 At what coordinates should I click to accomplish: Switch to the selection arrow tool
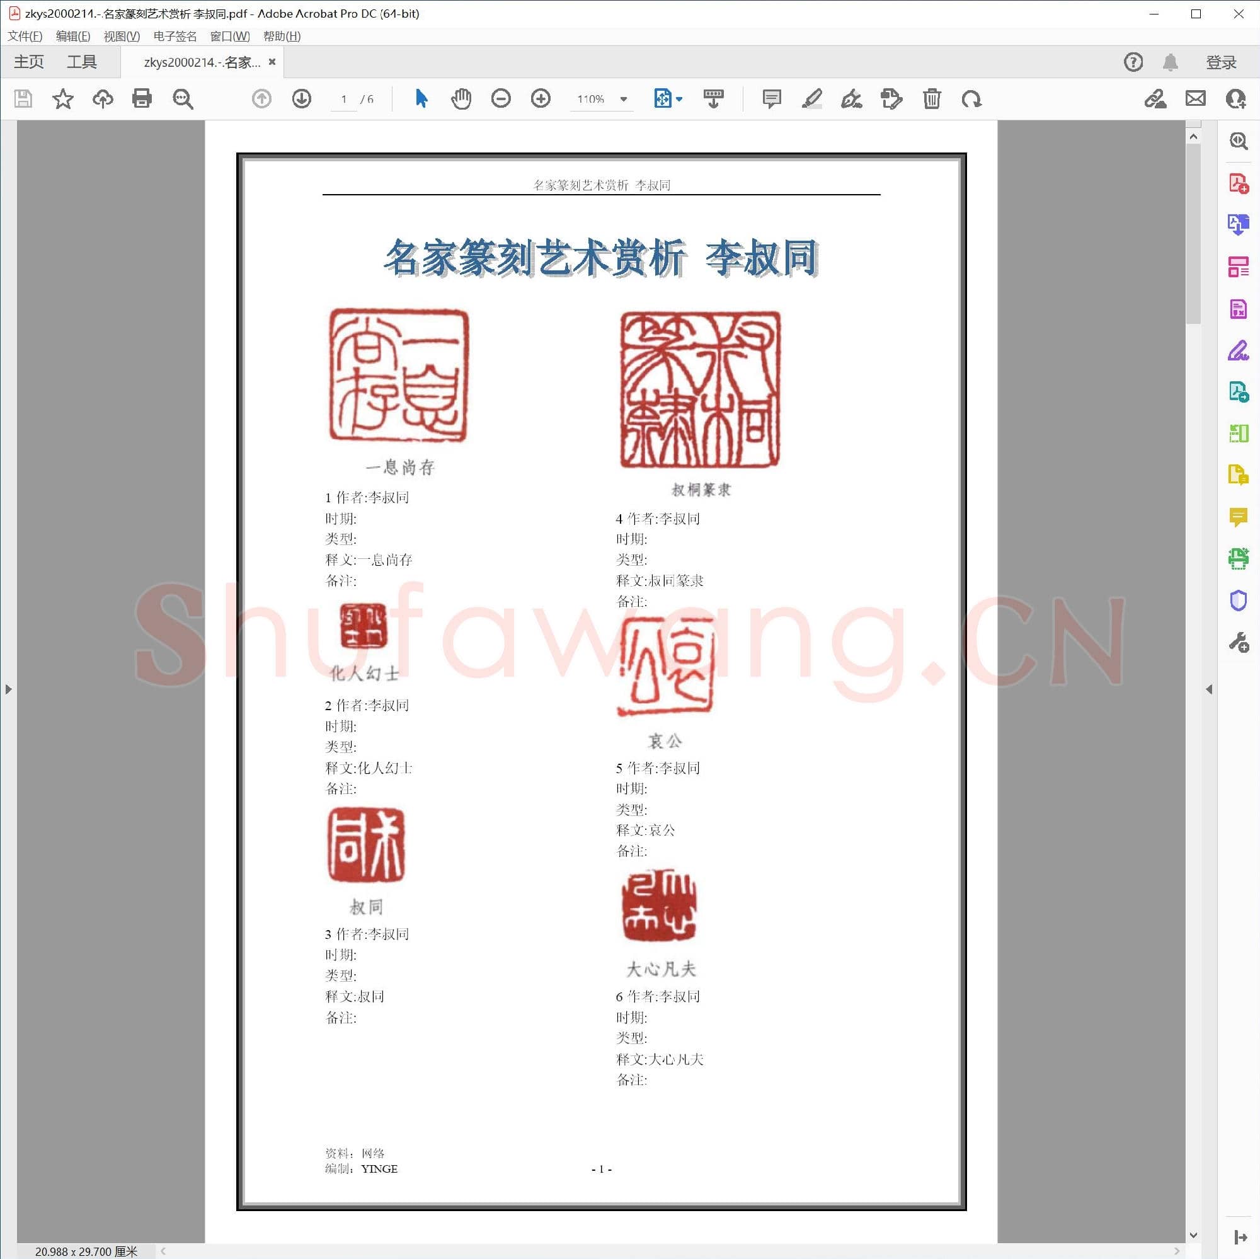[421, 99]
